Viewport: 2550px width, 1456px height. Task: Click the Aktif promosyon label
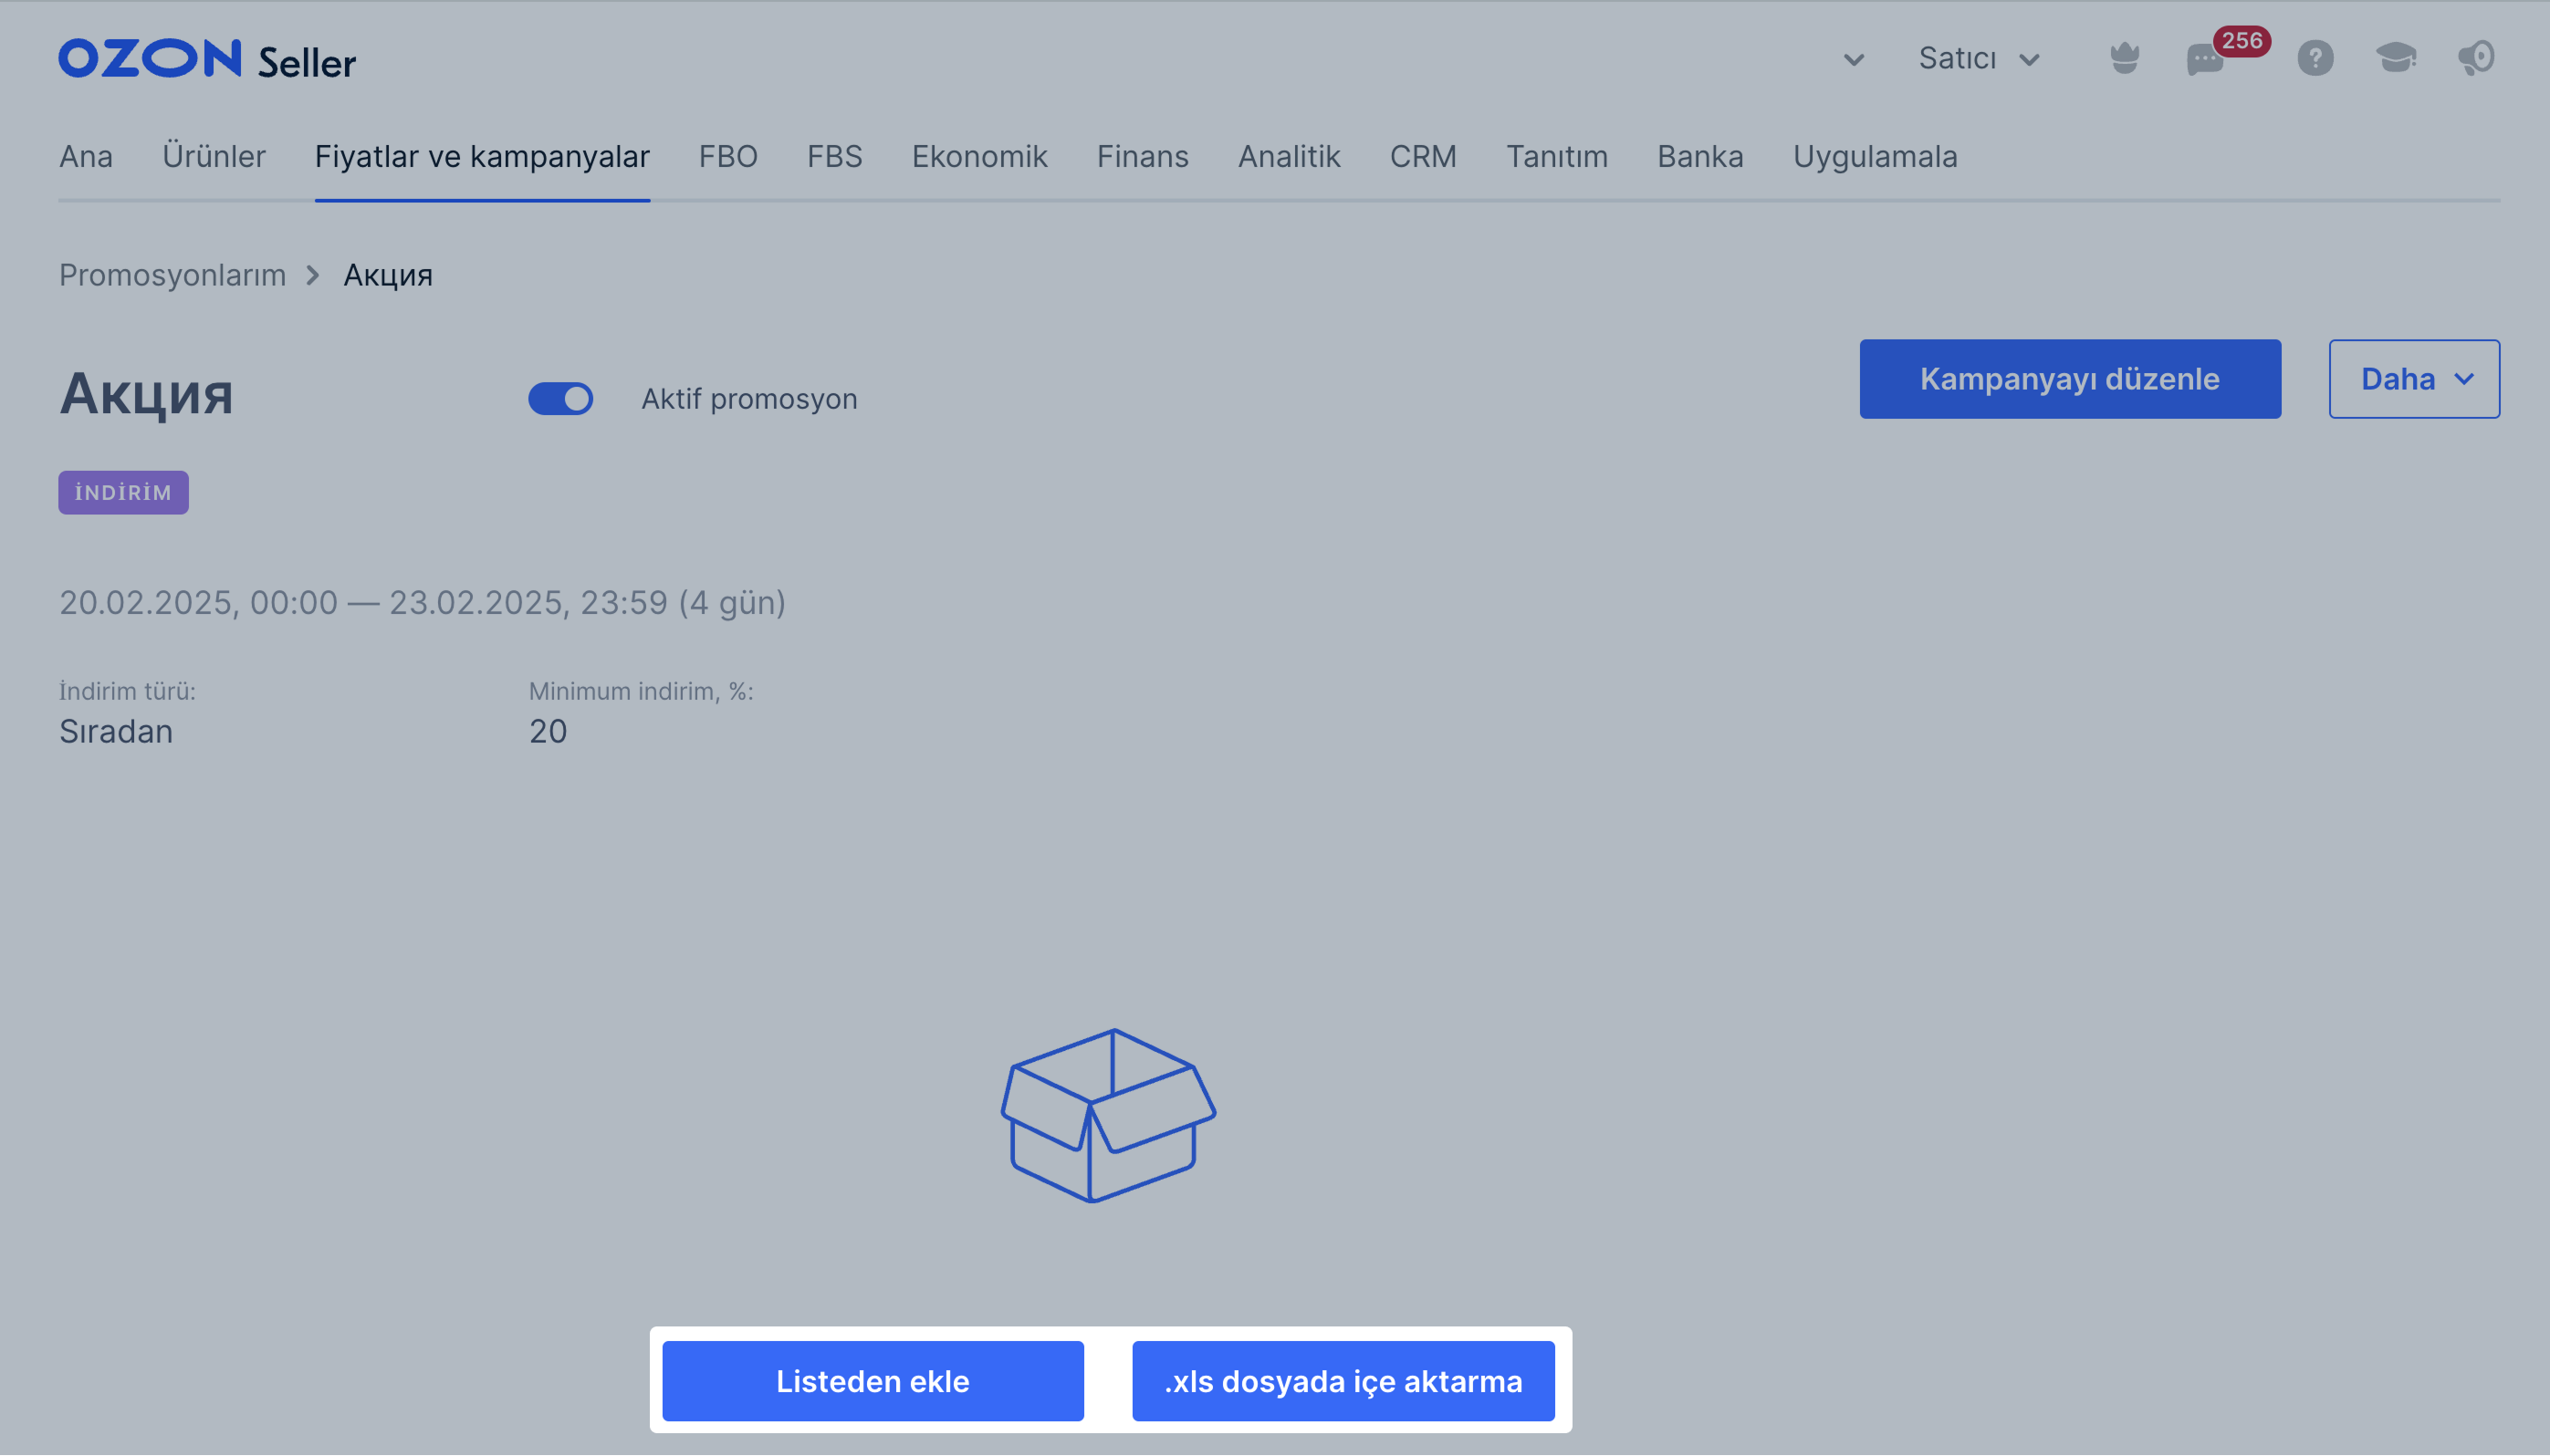click(x=749, y=399)
